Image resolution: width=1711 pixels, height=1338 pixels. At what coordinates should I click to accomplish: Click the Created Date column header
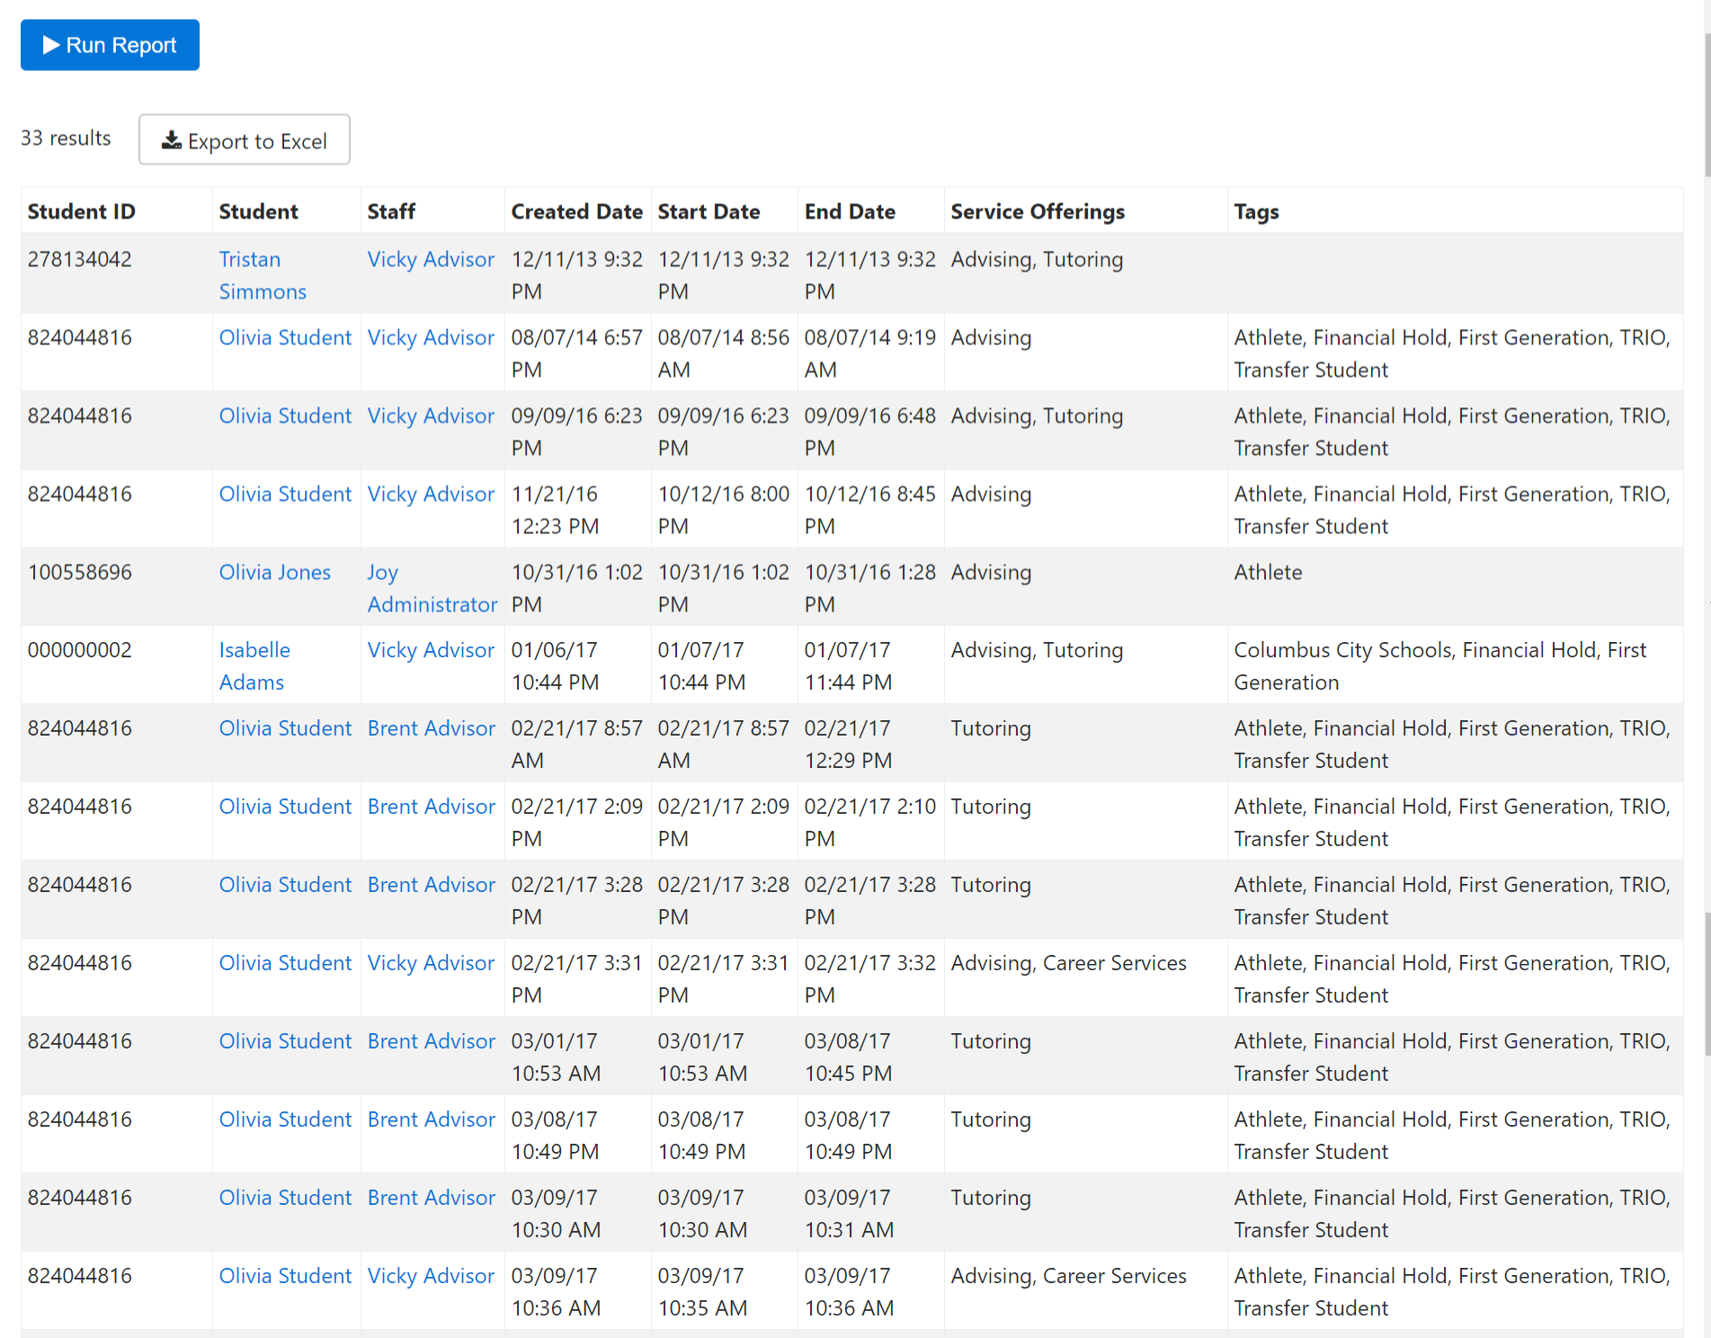pos(577,211)
